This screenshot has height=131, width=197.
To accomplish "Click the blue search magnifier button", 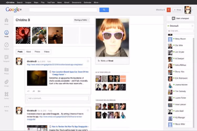I will tap(104, 10).
